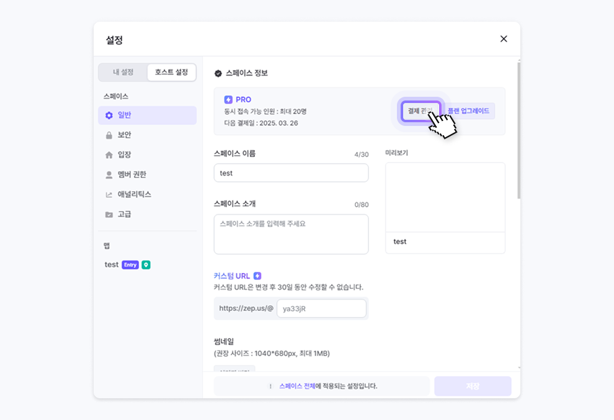Click the chart icon for 애널리틱스
The image size is (614, 420).
pyautogui.click(x=109, y=195)
